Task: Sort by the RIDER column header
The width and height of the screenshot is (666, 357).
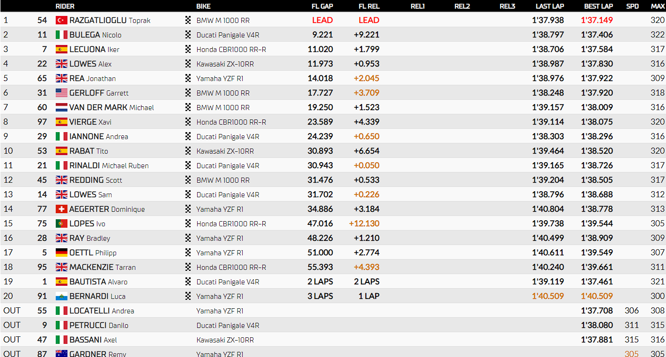Action: coord(65,6)
